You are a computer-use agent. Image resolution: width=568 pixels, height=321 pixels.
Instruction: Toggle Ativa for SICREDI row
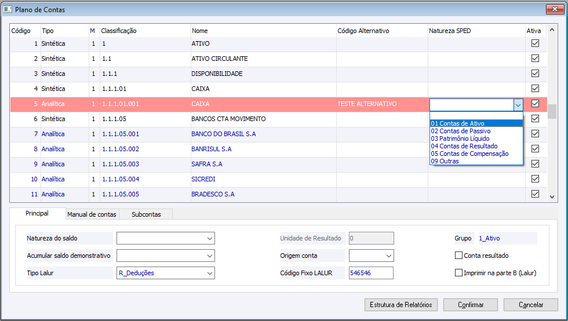535,178
